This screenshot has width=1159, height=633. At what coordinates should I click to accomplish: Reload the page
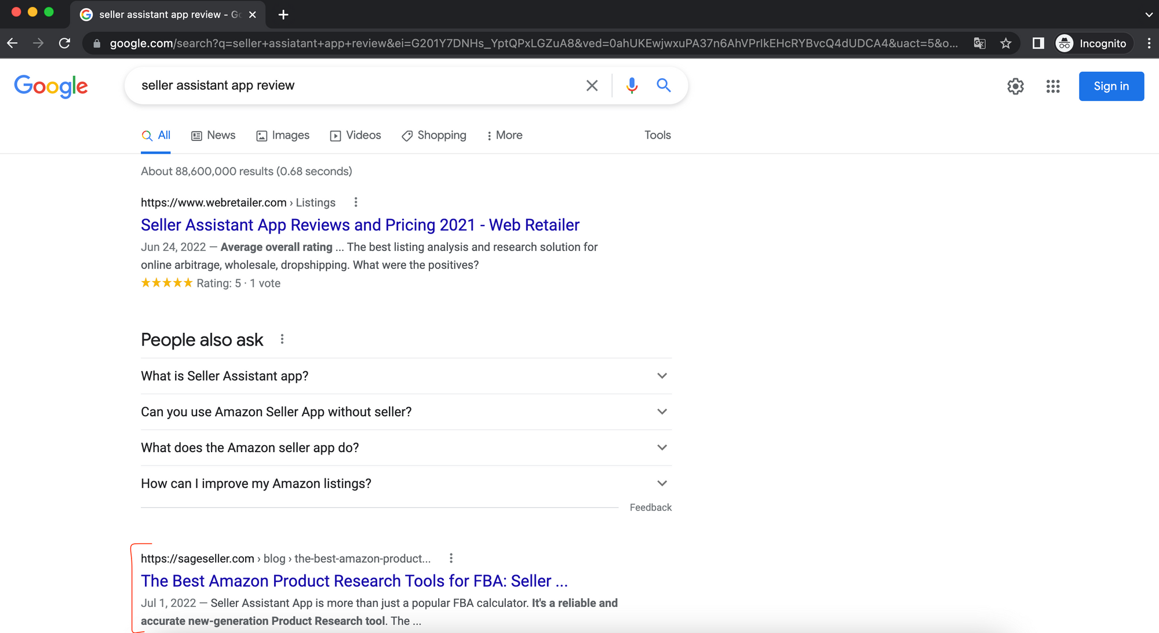click(x=65, y=43)
